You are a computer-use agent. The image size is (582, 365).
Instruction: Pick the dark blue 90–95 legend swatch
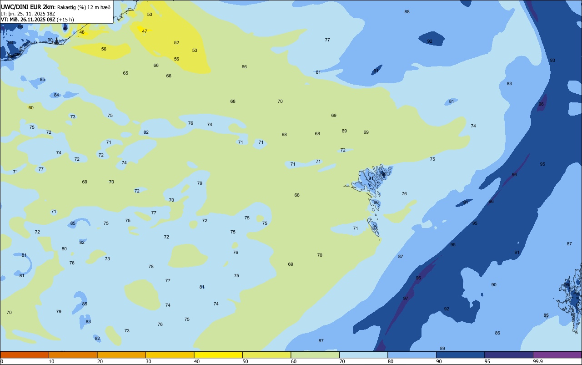[460, 355]
